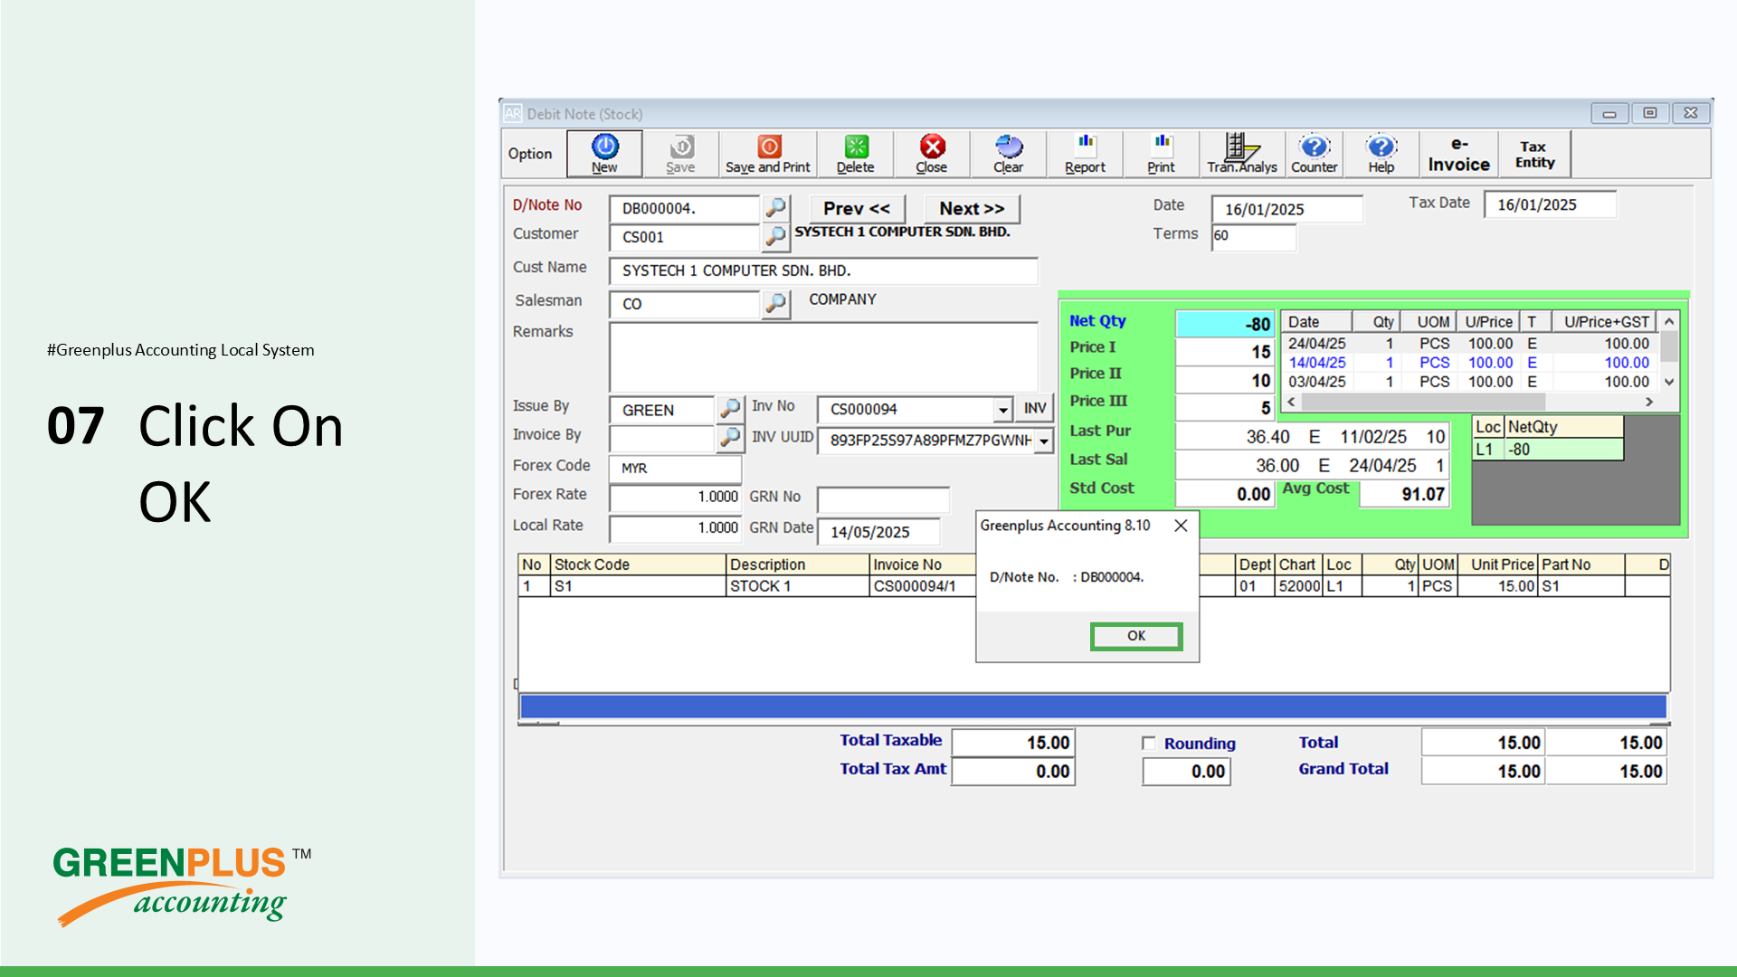Go to next note with Next >>
The height and width of the screenshot is (977, 1737).
pyautogui.click(x=972, y=209)
